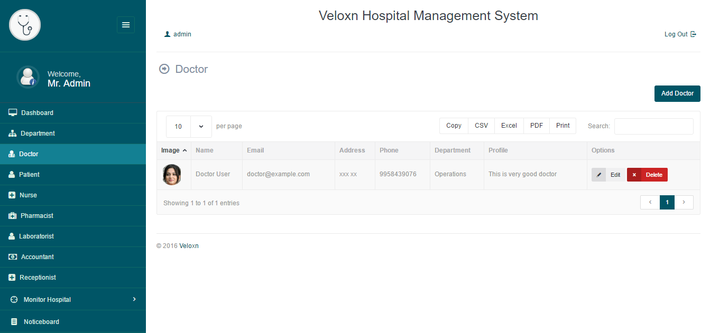Open the Patient menu item

29,175
